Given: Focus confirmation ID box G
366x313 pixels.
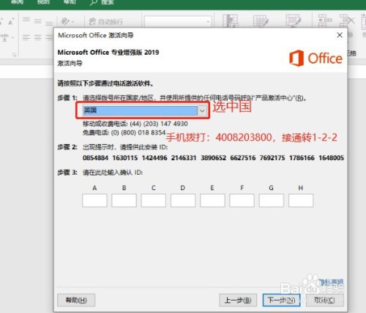Looking at the screenshot, I should coord(272,200).
